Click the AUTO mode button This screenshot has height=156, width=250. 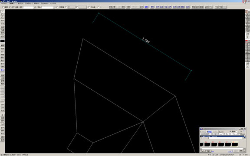[x=2, y=36]
